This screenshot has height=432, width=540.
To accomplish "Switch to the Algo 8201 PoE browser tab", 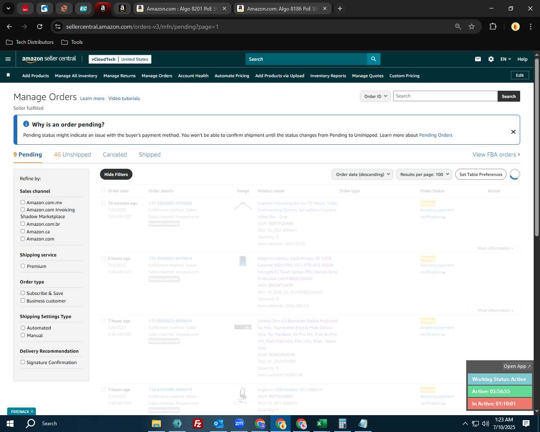I will pyautogui.click(x=182, y=8).
